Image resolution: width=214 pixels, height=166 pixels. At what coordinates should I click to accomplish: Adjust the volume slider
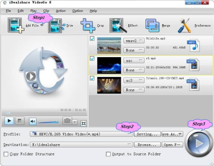(48, 122)
